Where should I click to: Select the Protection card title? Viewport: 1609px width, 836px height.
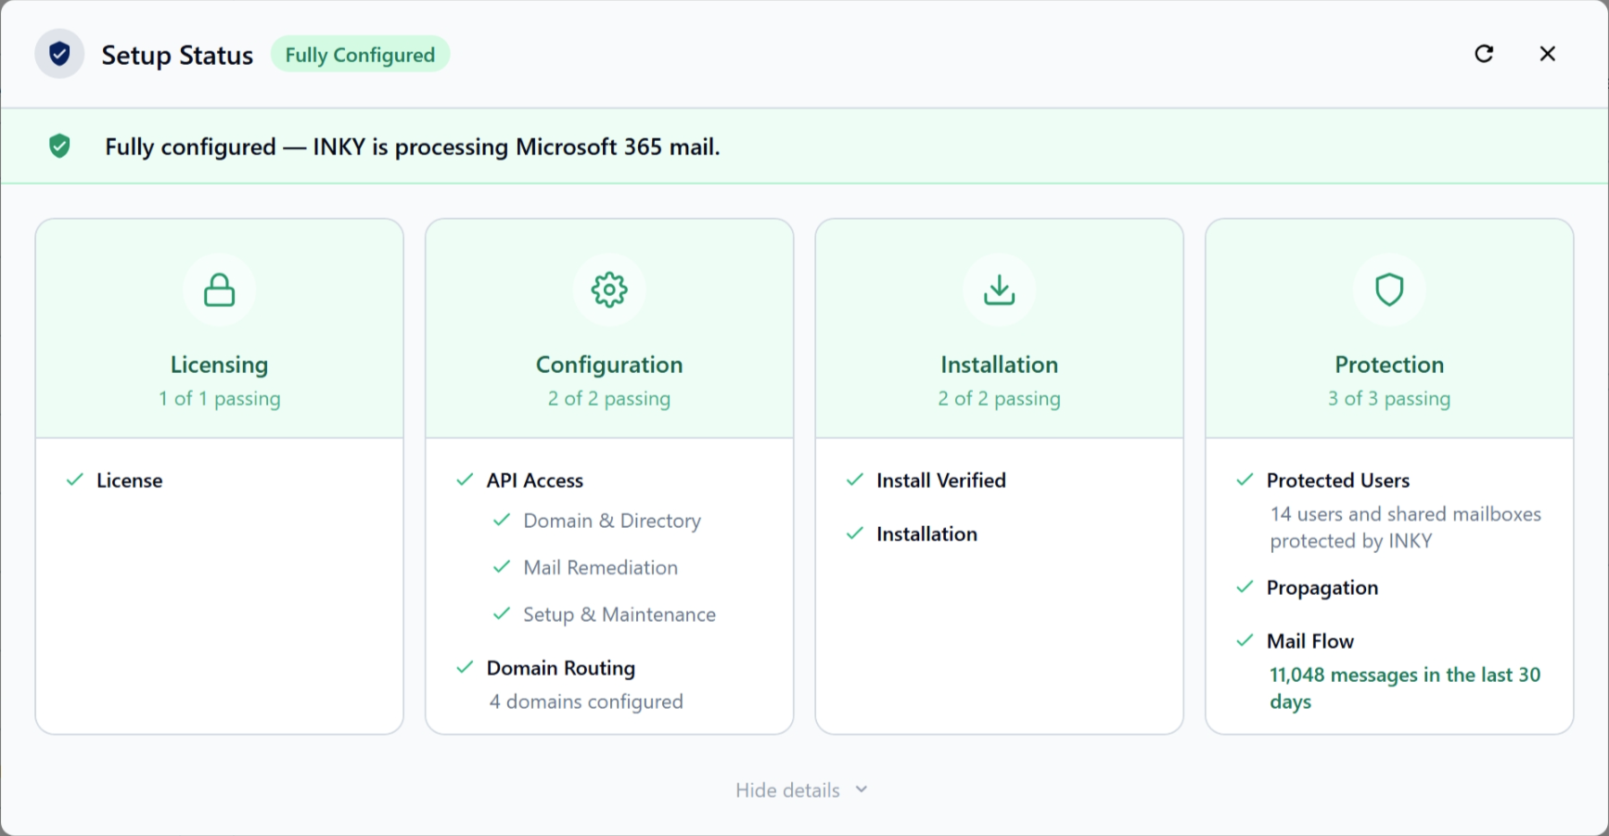[1388, 365]
